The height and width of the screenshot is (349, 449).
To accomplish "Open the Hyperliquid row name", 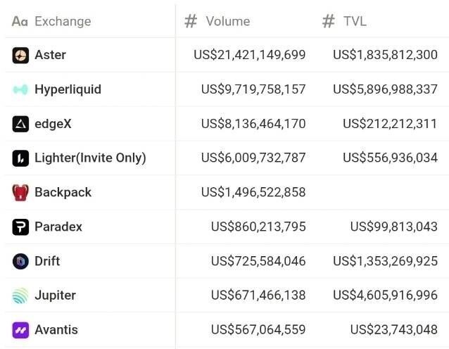I will (68, 89).
